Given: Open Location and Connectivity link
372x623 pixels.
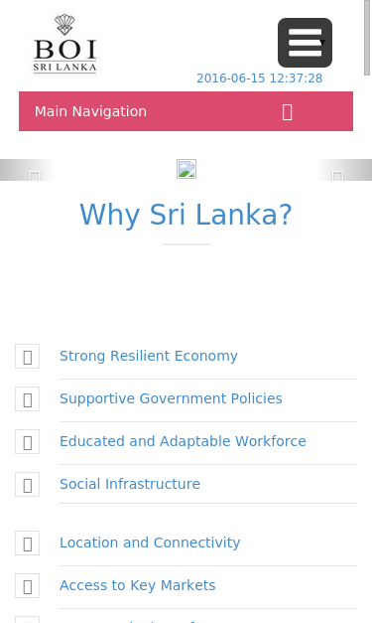Looking at the screenshot, I should tap(150, 543).
